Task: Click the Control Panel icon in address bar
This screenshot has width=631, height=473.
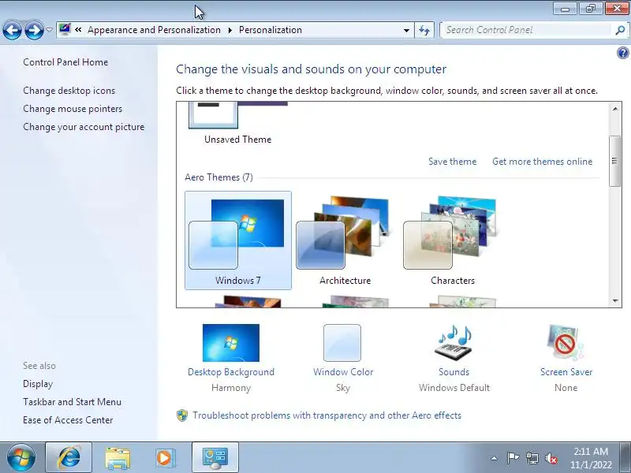Action: point(65,29)
